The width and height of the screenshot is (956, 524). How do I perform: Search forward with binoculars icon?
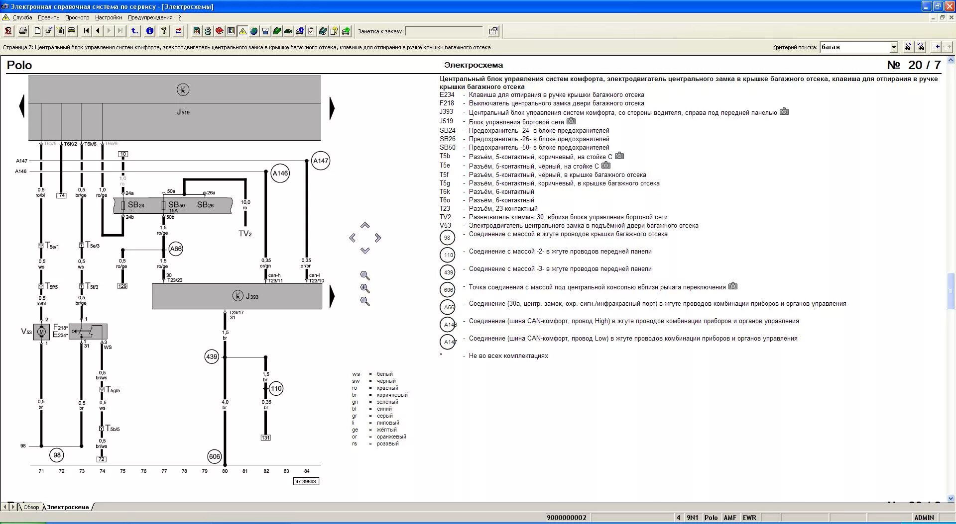click(x=908, y=47)
